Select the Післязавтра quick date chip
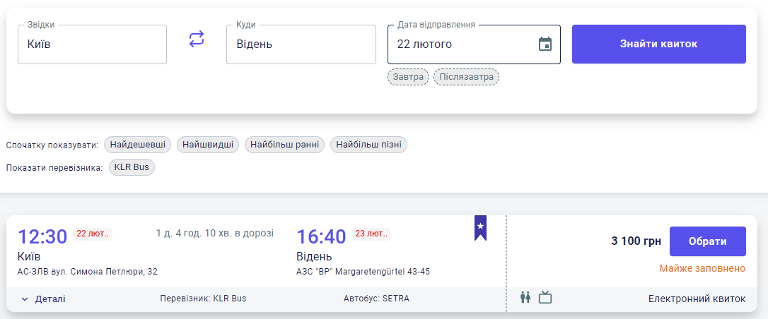 466,76
